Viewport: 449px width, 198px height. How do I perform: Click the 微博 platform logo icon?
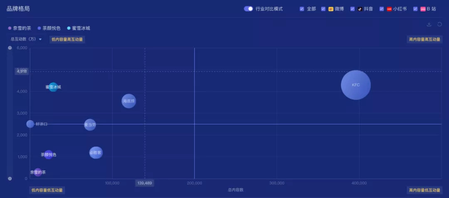[x=331, y=9]
